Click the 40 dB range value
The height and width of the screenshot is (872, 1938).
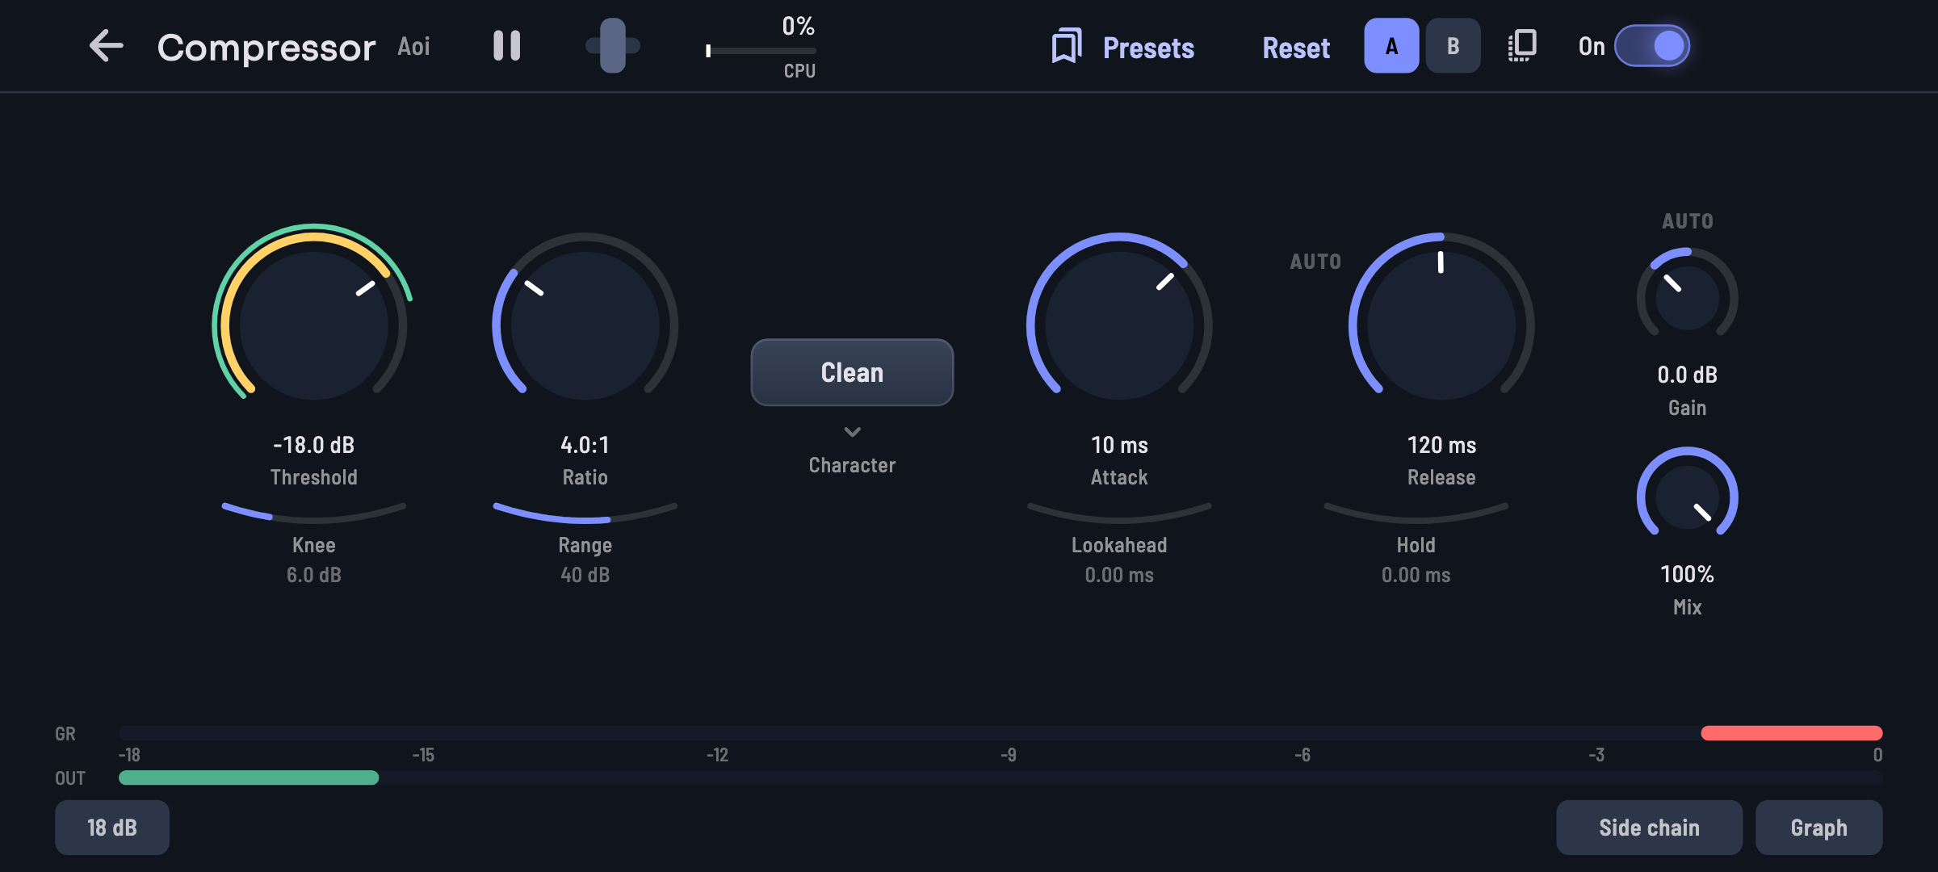coord(585,575)
